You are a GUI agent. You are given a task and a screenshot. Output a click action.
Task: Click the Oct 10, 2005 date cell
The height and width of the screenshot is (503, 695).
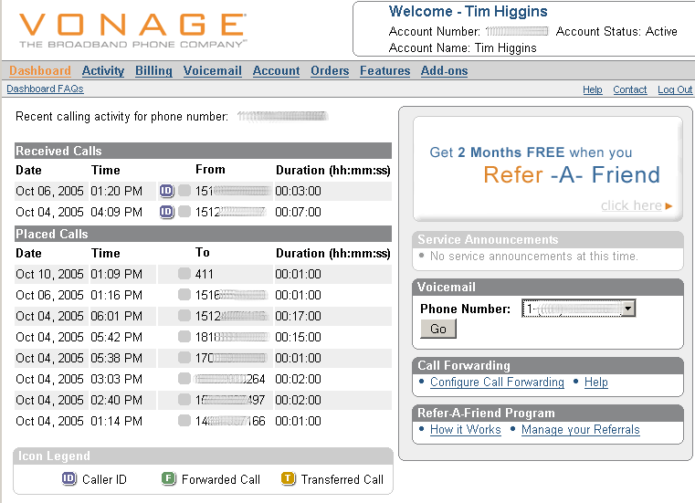[49, 274]
